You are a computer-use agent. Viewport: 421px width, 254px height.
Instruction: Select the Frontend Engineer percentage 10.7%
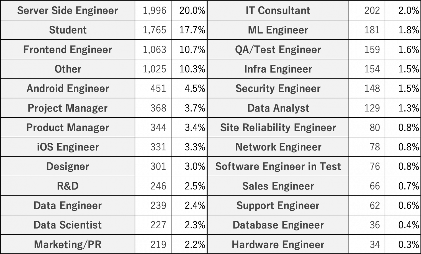pyautogui.click(x=189, y=49)
